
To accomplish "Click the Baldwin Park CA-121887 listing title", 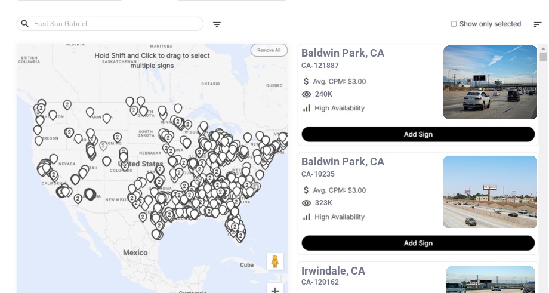I will [343, 53].
